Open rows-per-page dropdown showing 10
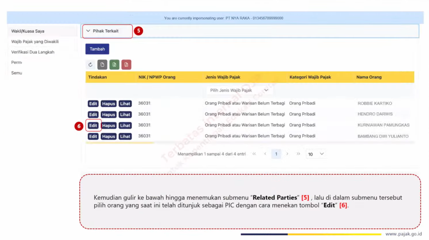This screenshot has width=429, height=240. [316, 154]
